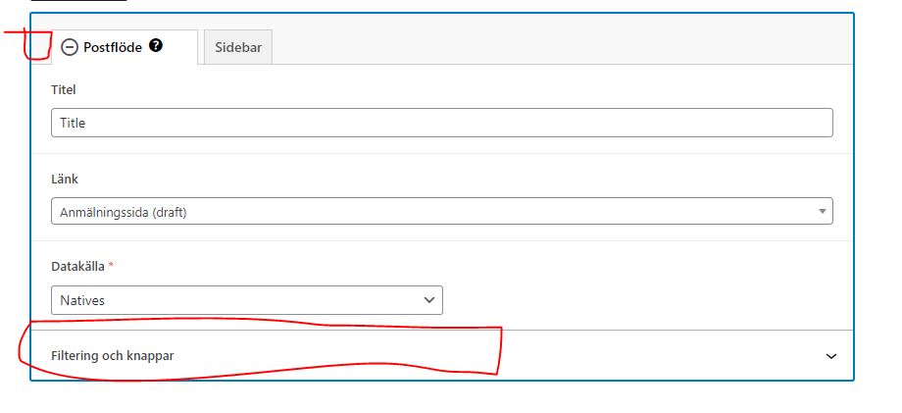The width and height of the screenshot is (902, 413).
Task: Click the Länk field label
Action: pos(65,179)
